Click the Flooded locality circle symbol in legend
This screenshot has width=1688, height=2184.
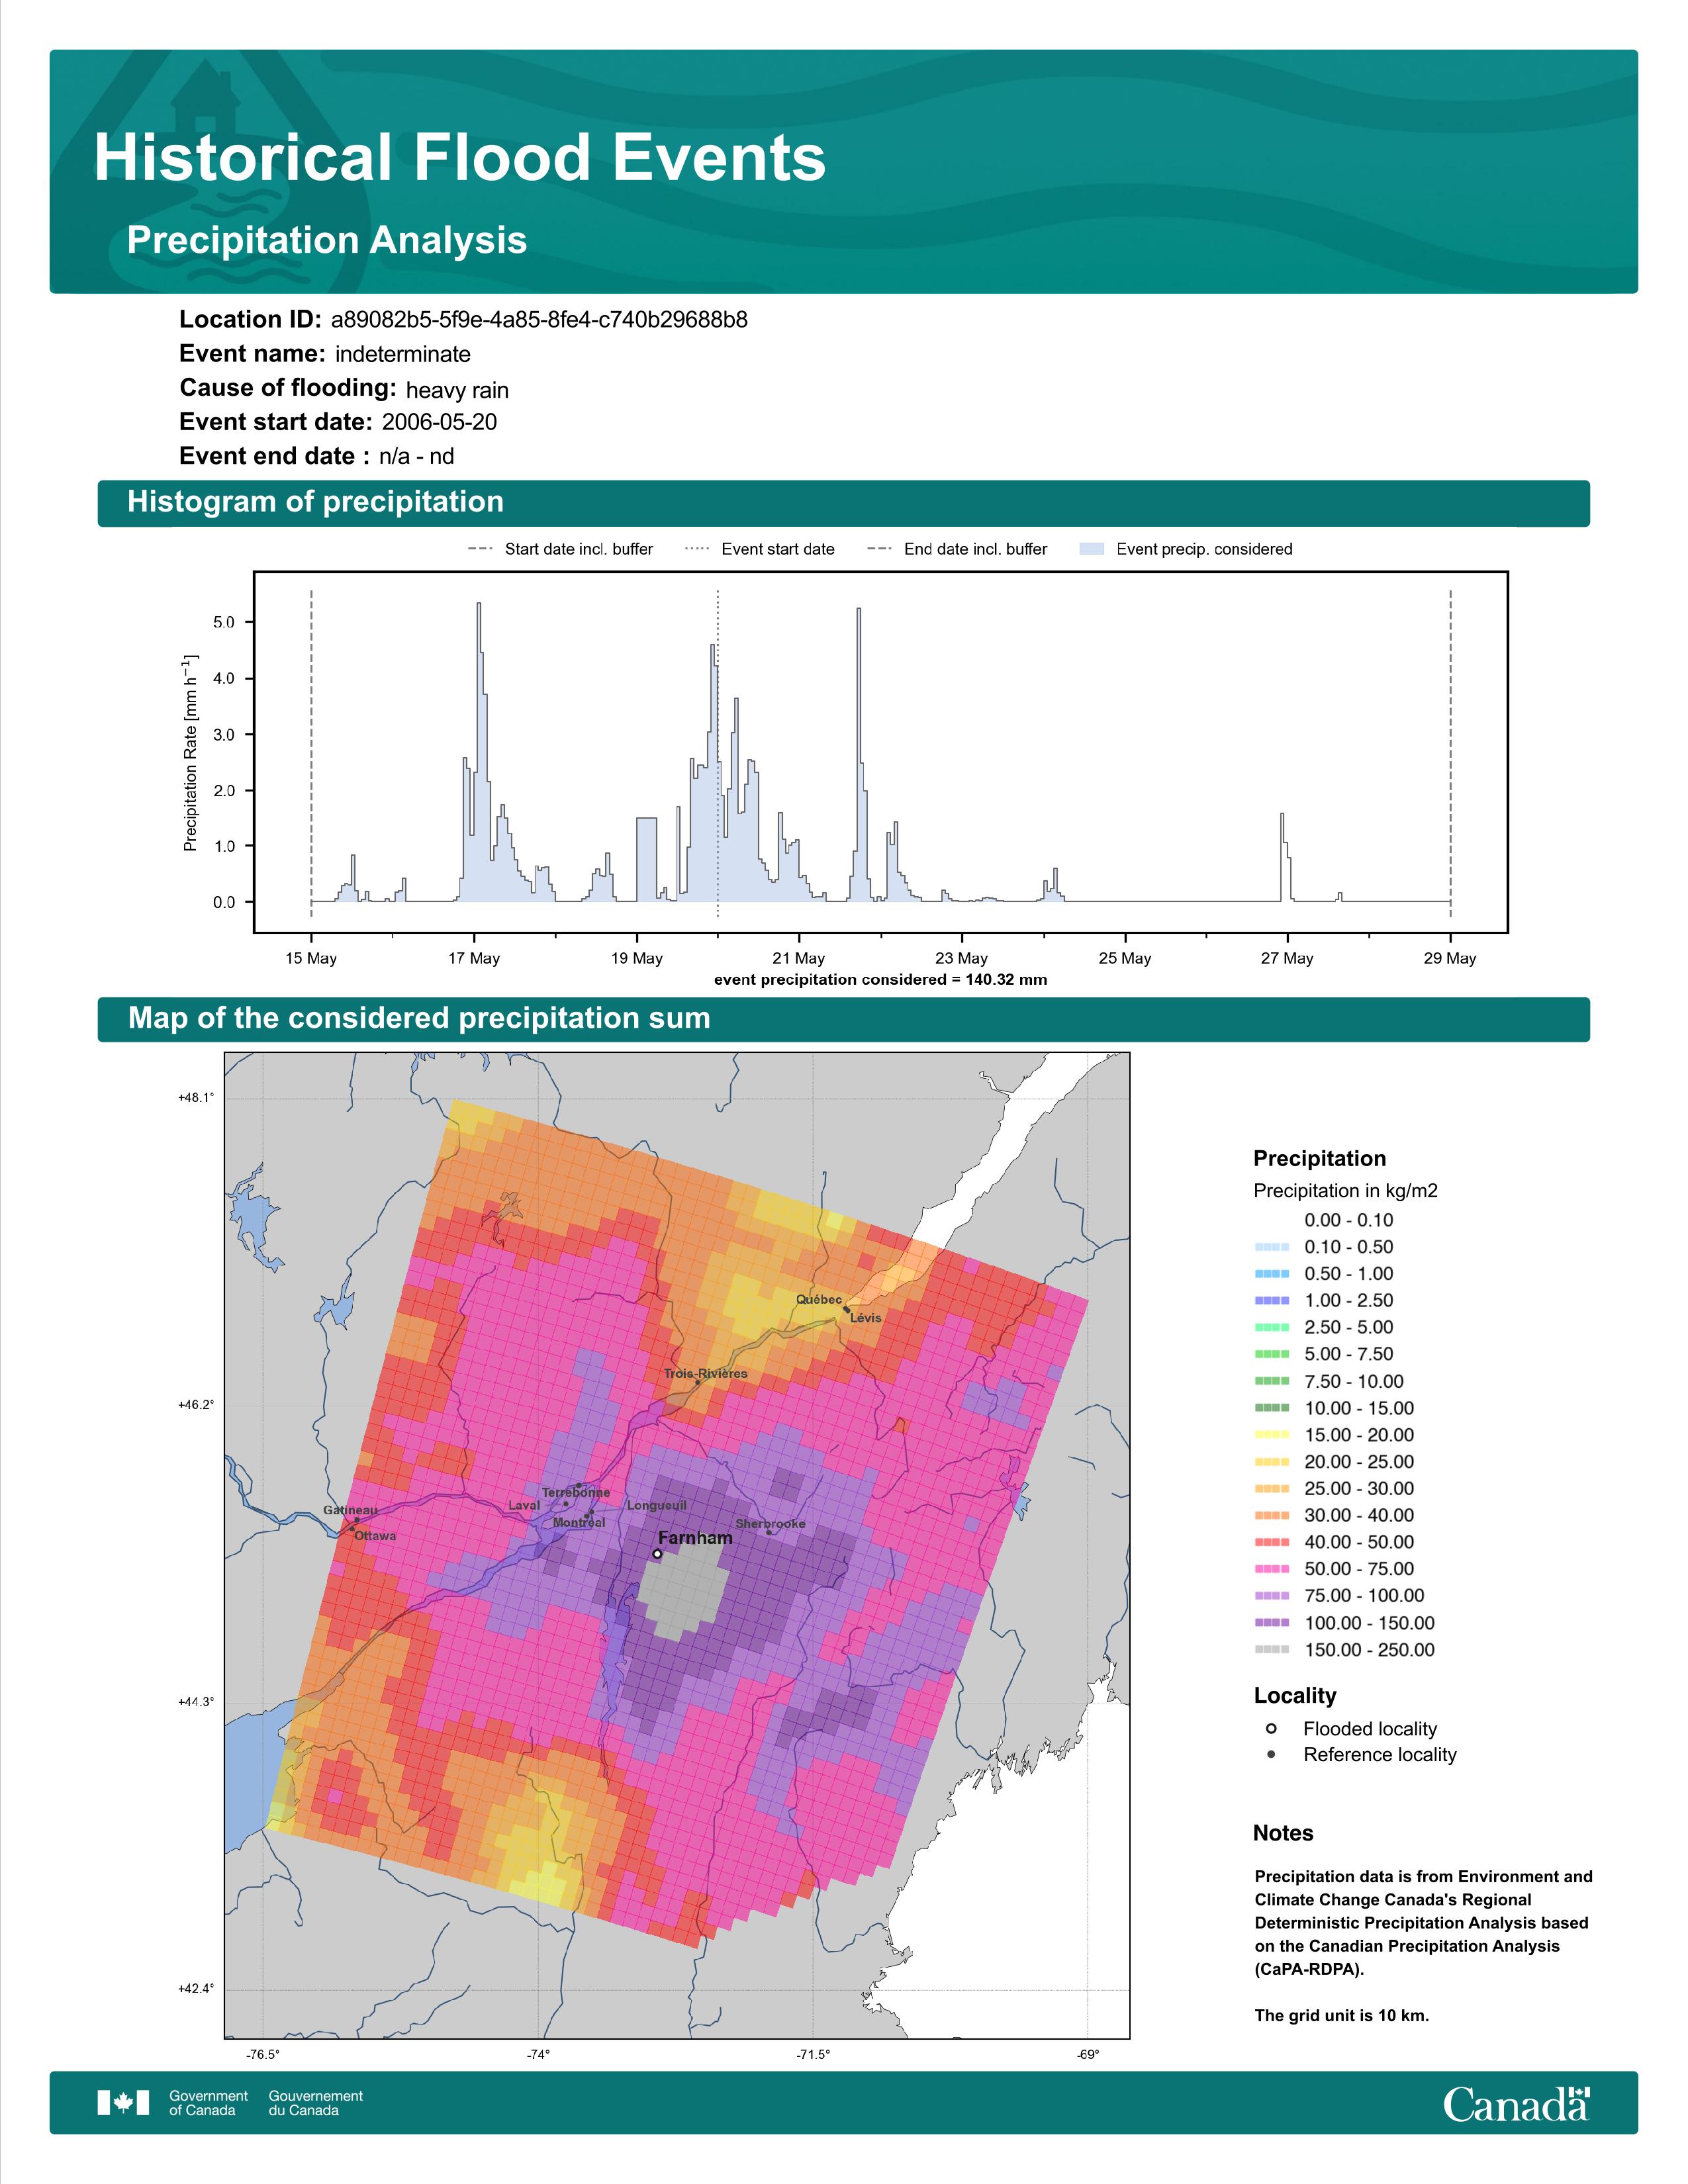coord(1271,1728)
